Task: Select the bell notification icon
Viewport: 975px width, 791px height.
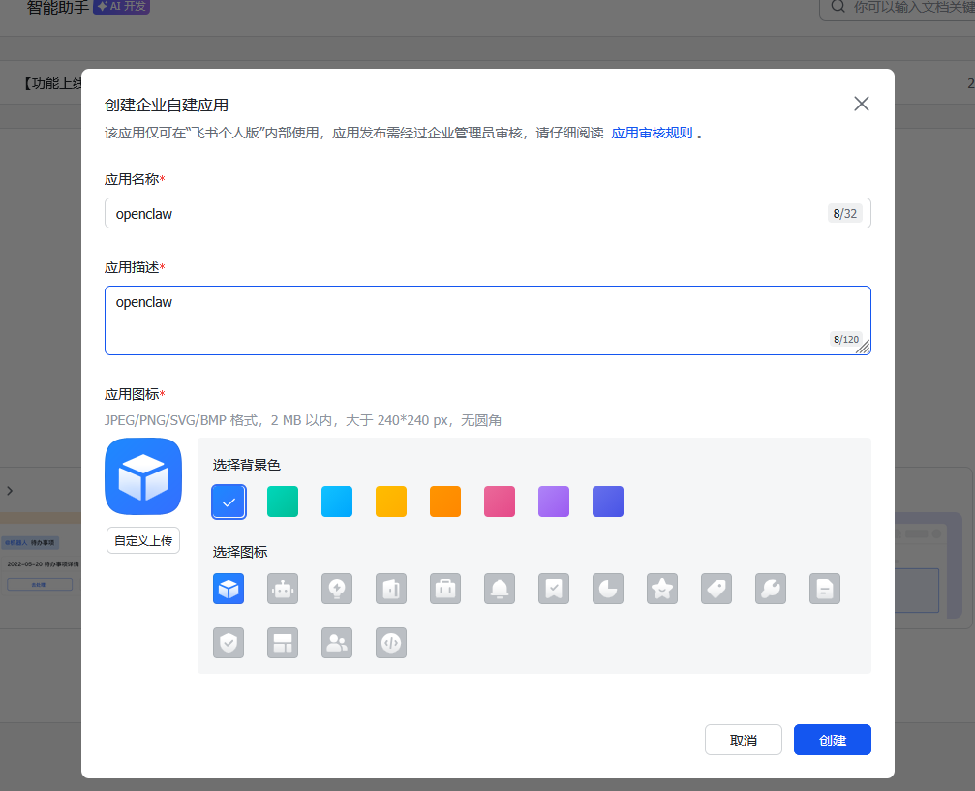Action: pos(500,589)
